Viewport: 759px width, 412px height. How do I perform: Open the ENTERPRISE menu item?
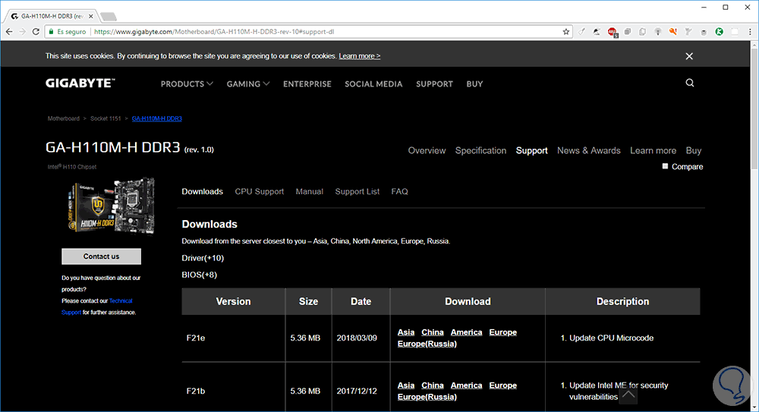(x=307, y=83)
